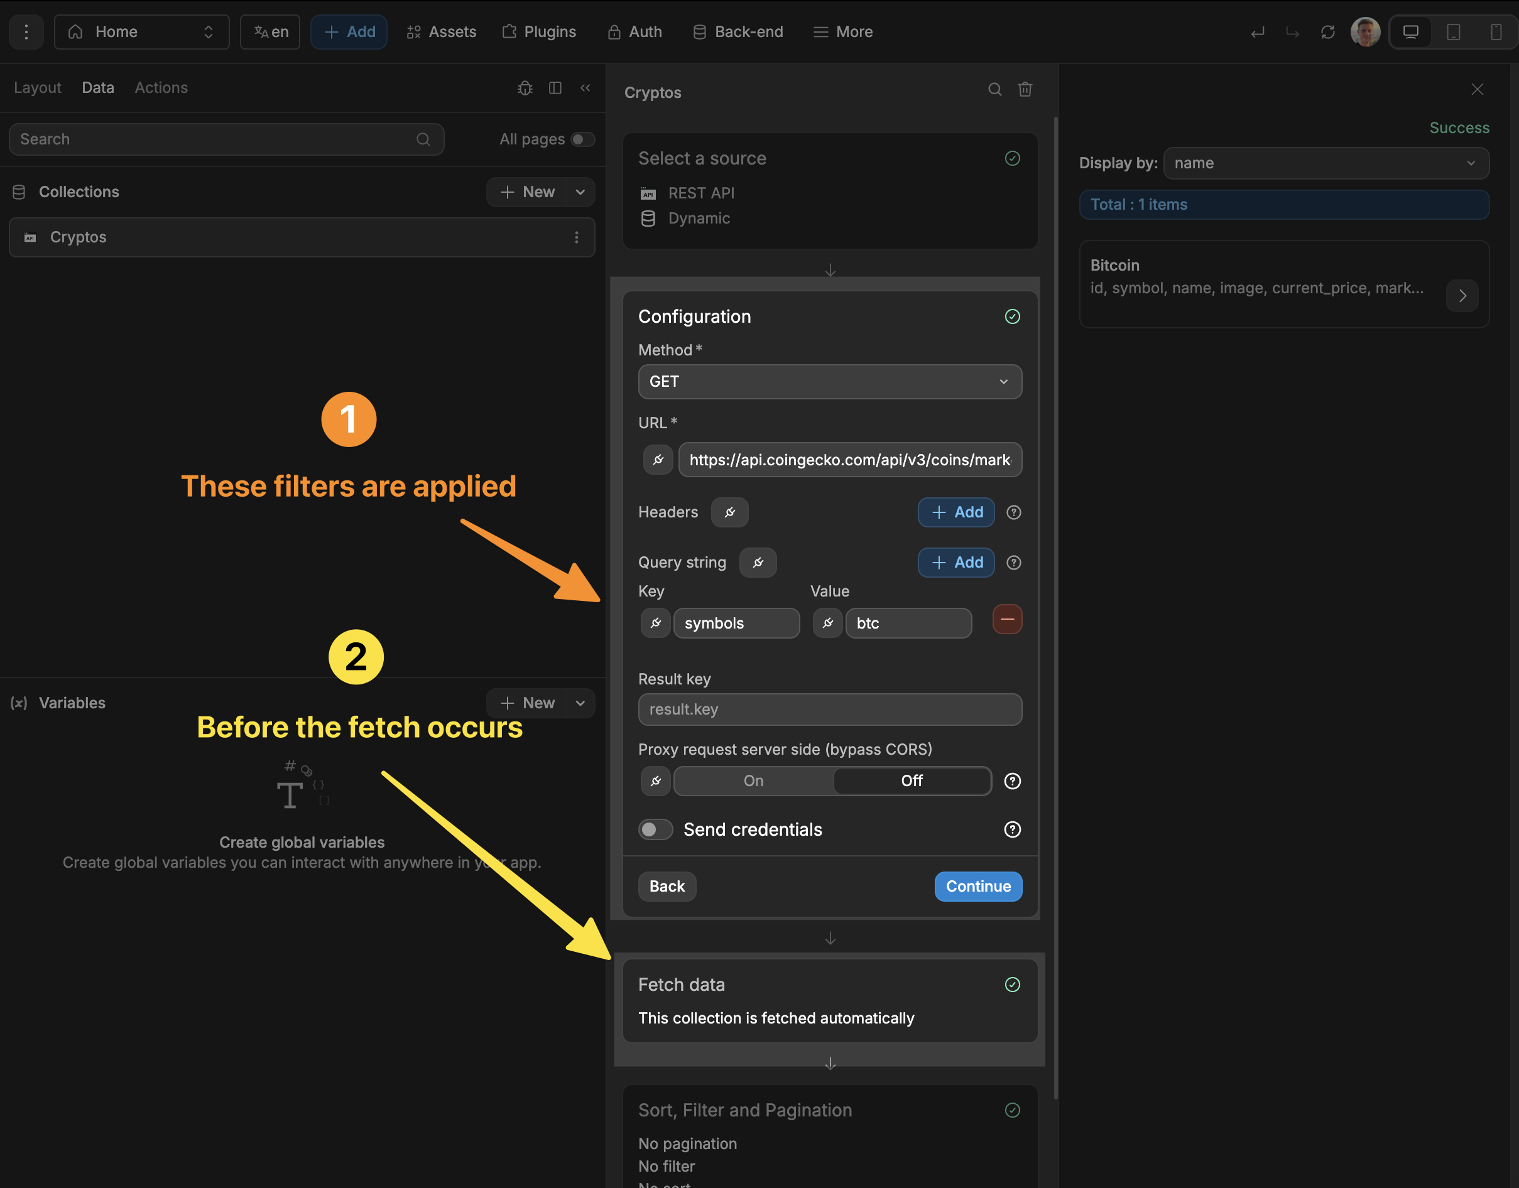Click the Result key input field

tap(829, 710)
